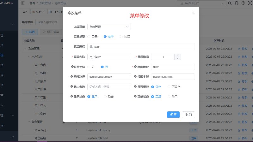Click the system:role:add permission text
Viewport: 253px width, 142px height.
(98, 138)
